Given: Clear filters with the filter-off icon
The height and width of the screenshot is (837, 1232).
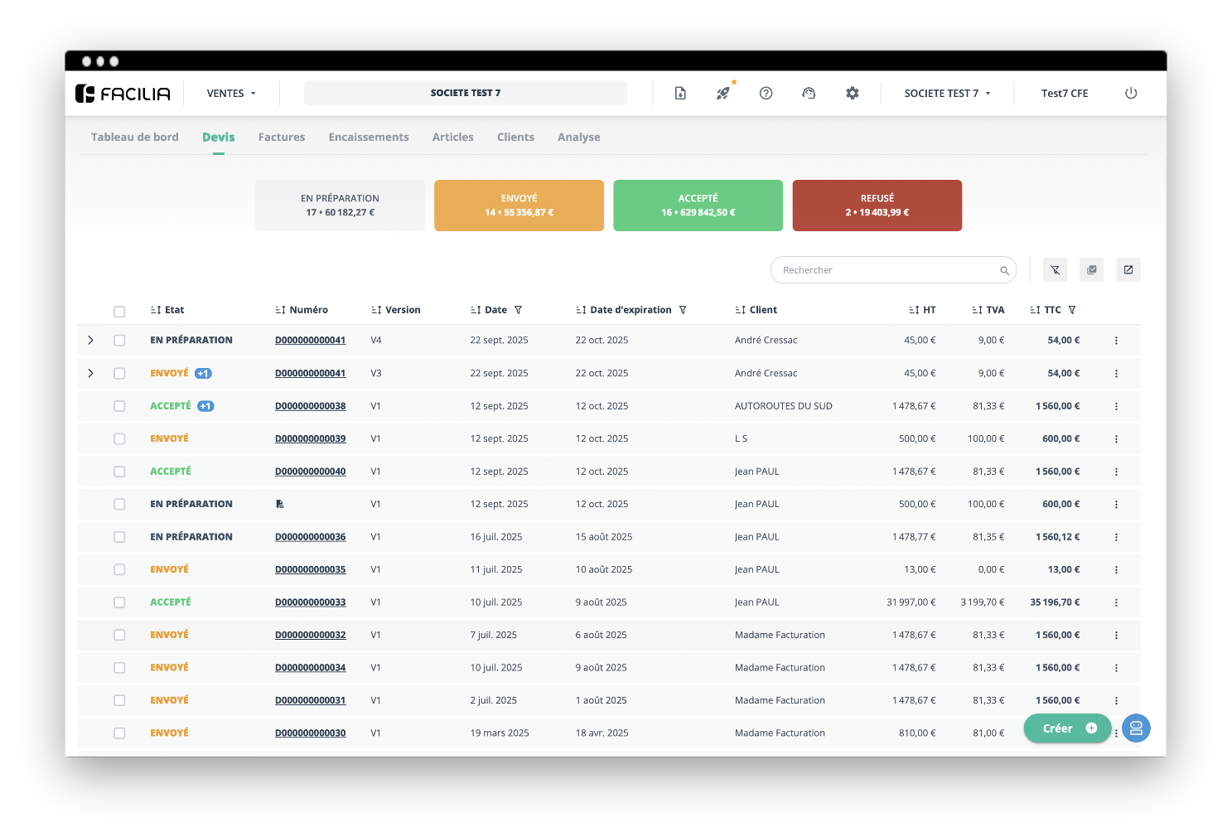Looking at the screenshot, I should (x=1055, y=270).
